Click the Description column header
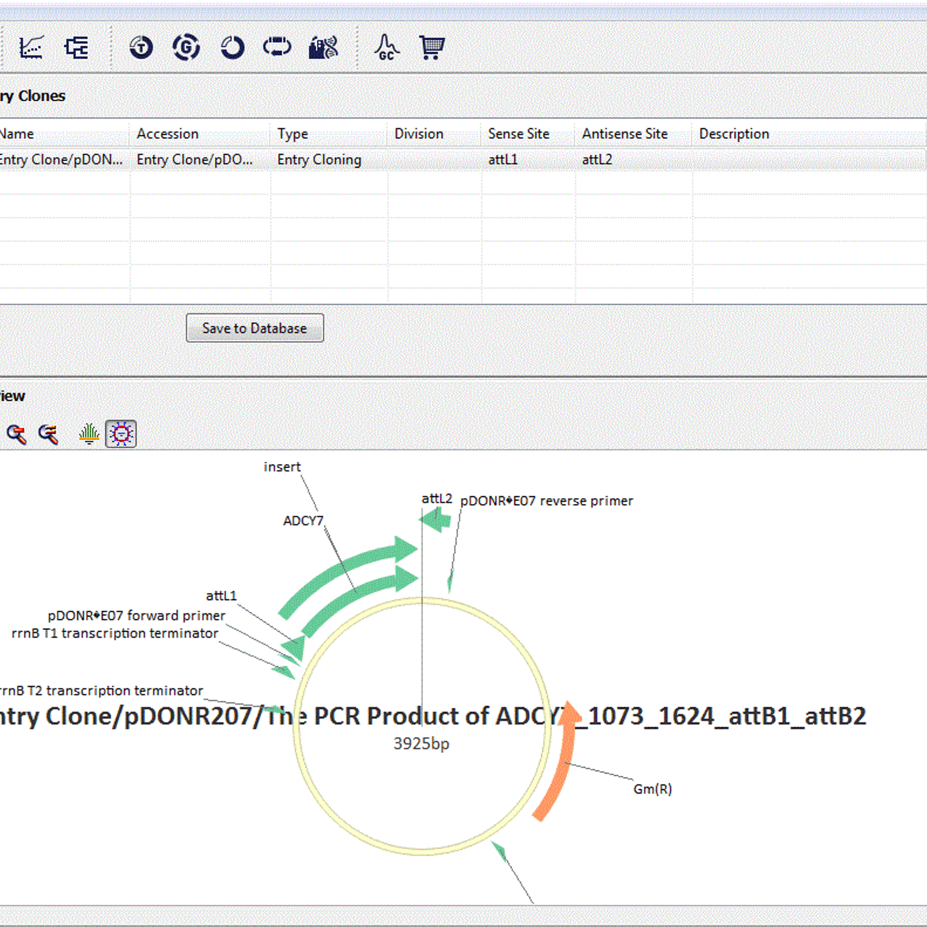The width and height of the screenshot is (927, 927). [x=809, y=134]
